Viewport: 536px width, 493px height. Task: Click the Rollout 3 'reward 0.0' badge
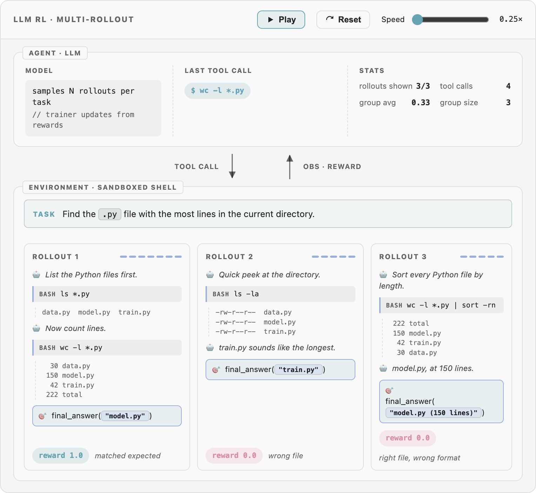point(408,438)
